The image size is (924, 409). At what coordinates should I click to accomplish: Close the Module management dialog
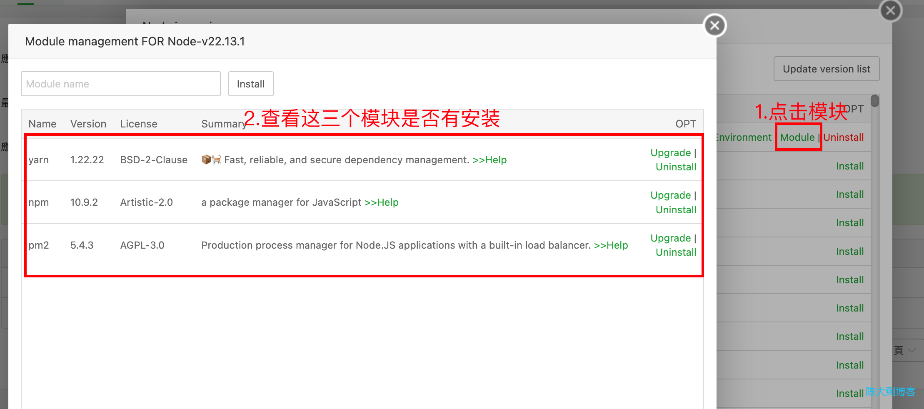[715, 26]
